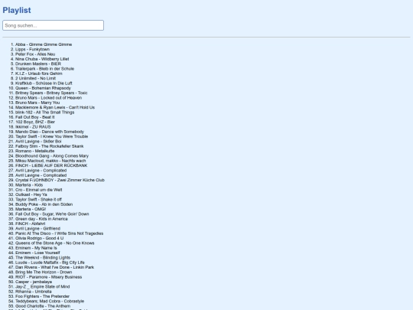The image size is (413, 310).
Task: Pick '2 Unlimited - No Limit'
Action: tap(35, 78)
